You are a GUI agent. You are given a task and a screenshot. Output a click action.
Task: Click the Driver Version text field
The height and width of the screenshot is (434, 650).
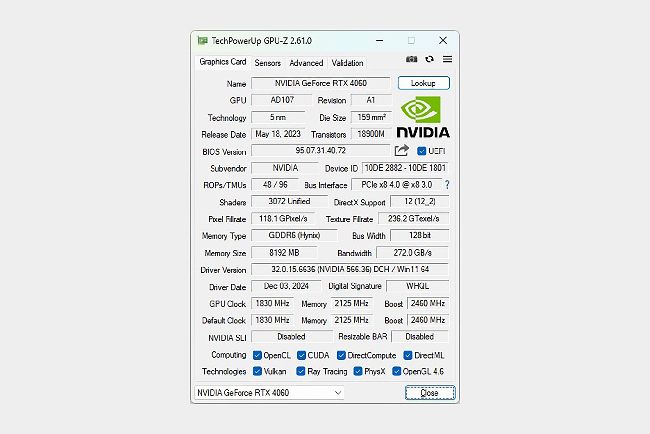(x=350, y=269)
